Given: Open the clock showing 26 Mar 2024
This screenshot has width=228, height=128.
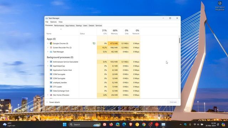Looking at the screenshot, I should click(x=211, y=124).
